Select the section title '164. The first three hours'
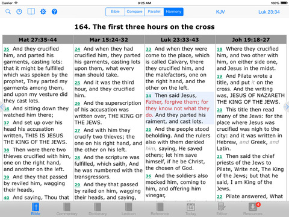 tap(127, 27)
